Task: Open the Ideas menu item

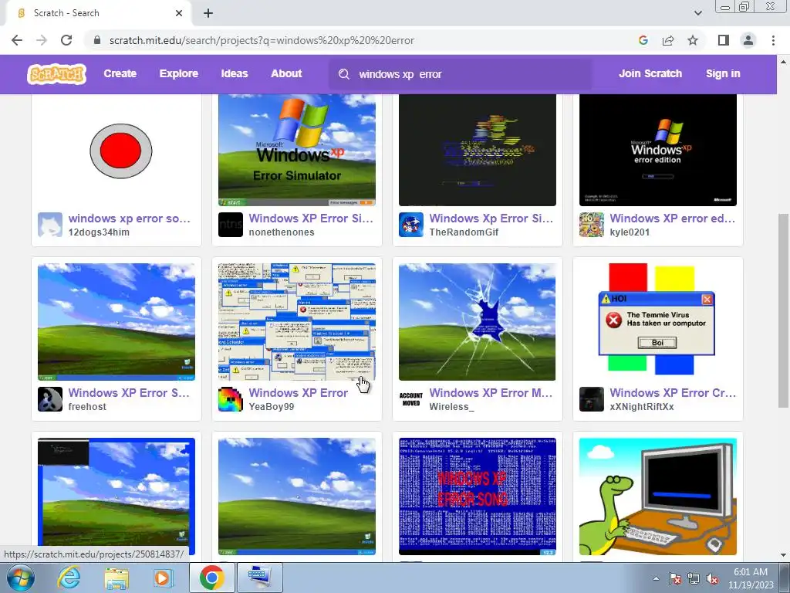Action: [x=235, y=73]
